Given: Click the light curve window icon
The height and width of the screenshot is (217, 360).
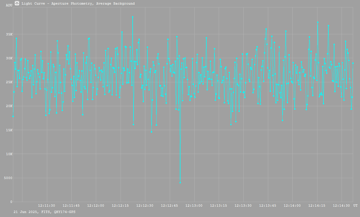Looking at the screenshot, I should pos(17,3).
